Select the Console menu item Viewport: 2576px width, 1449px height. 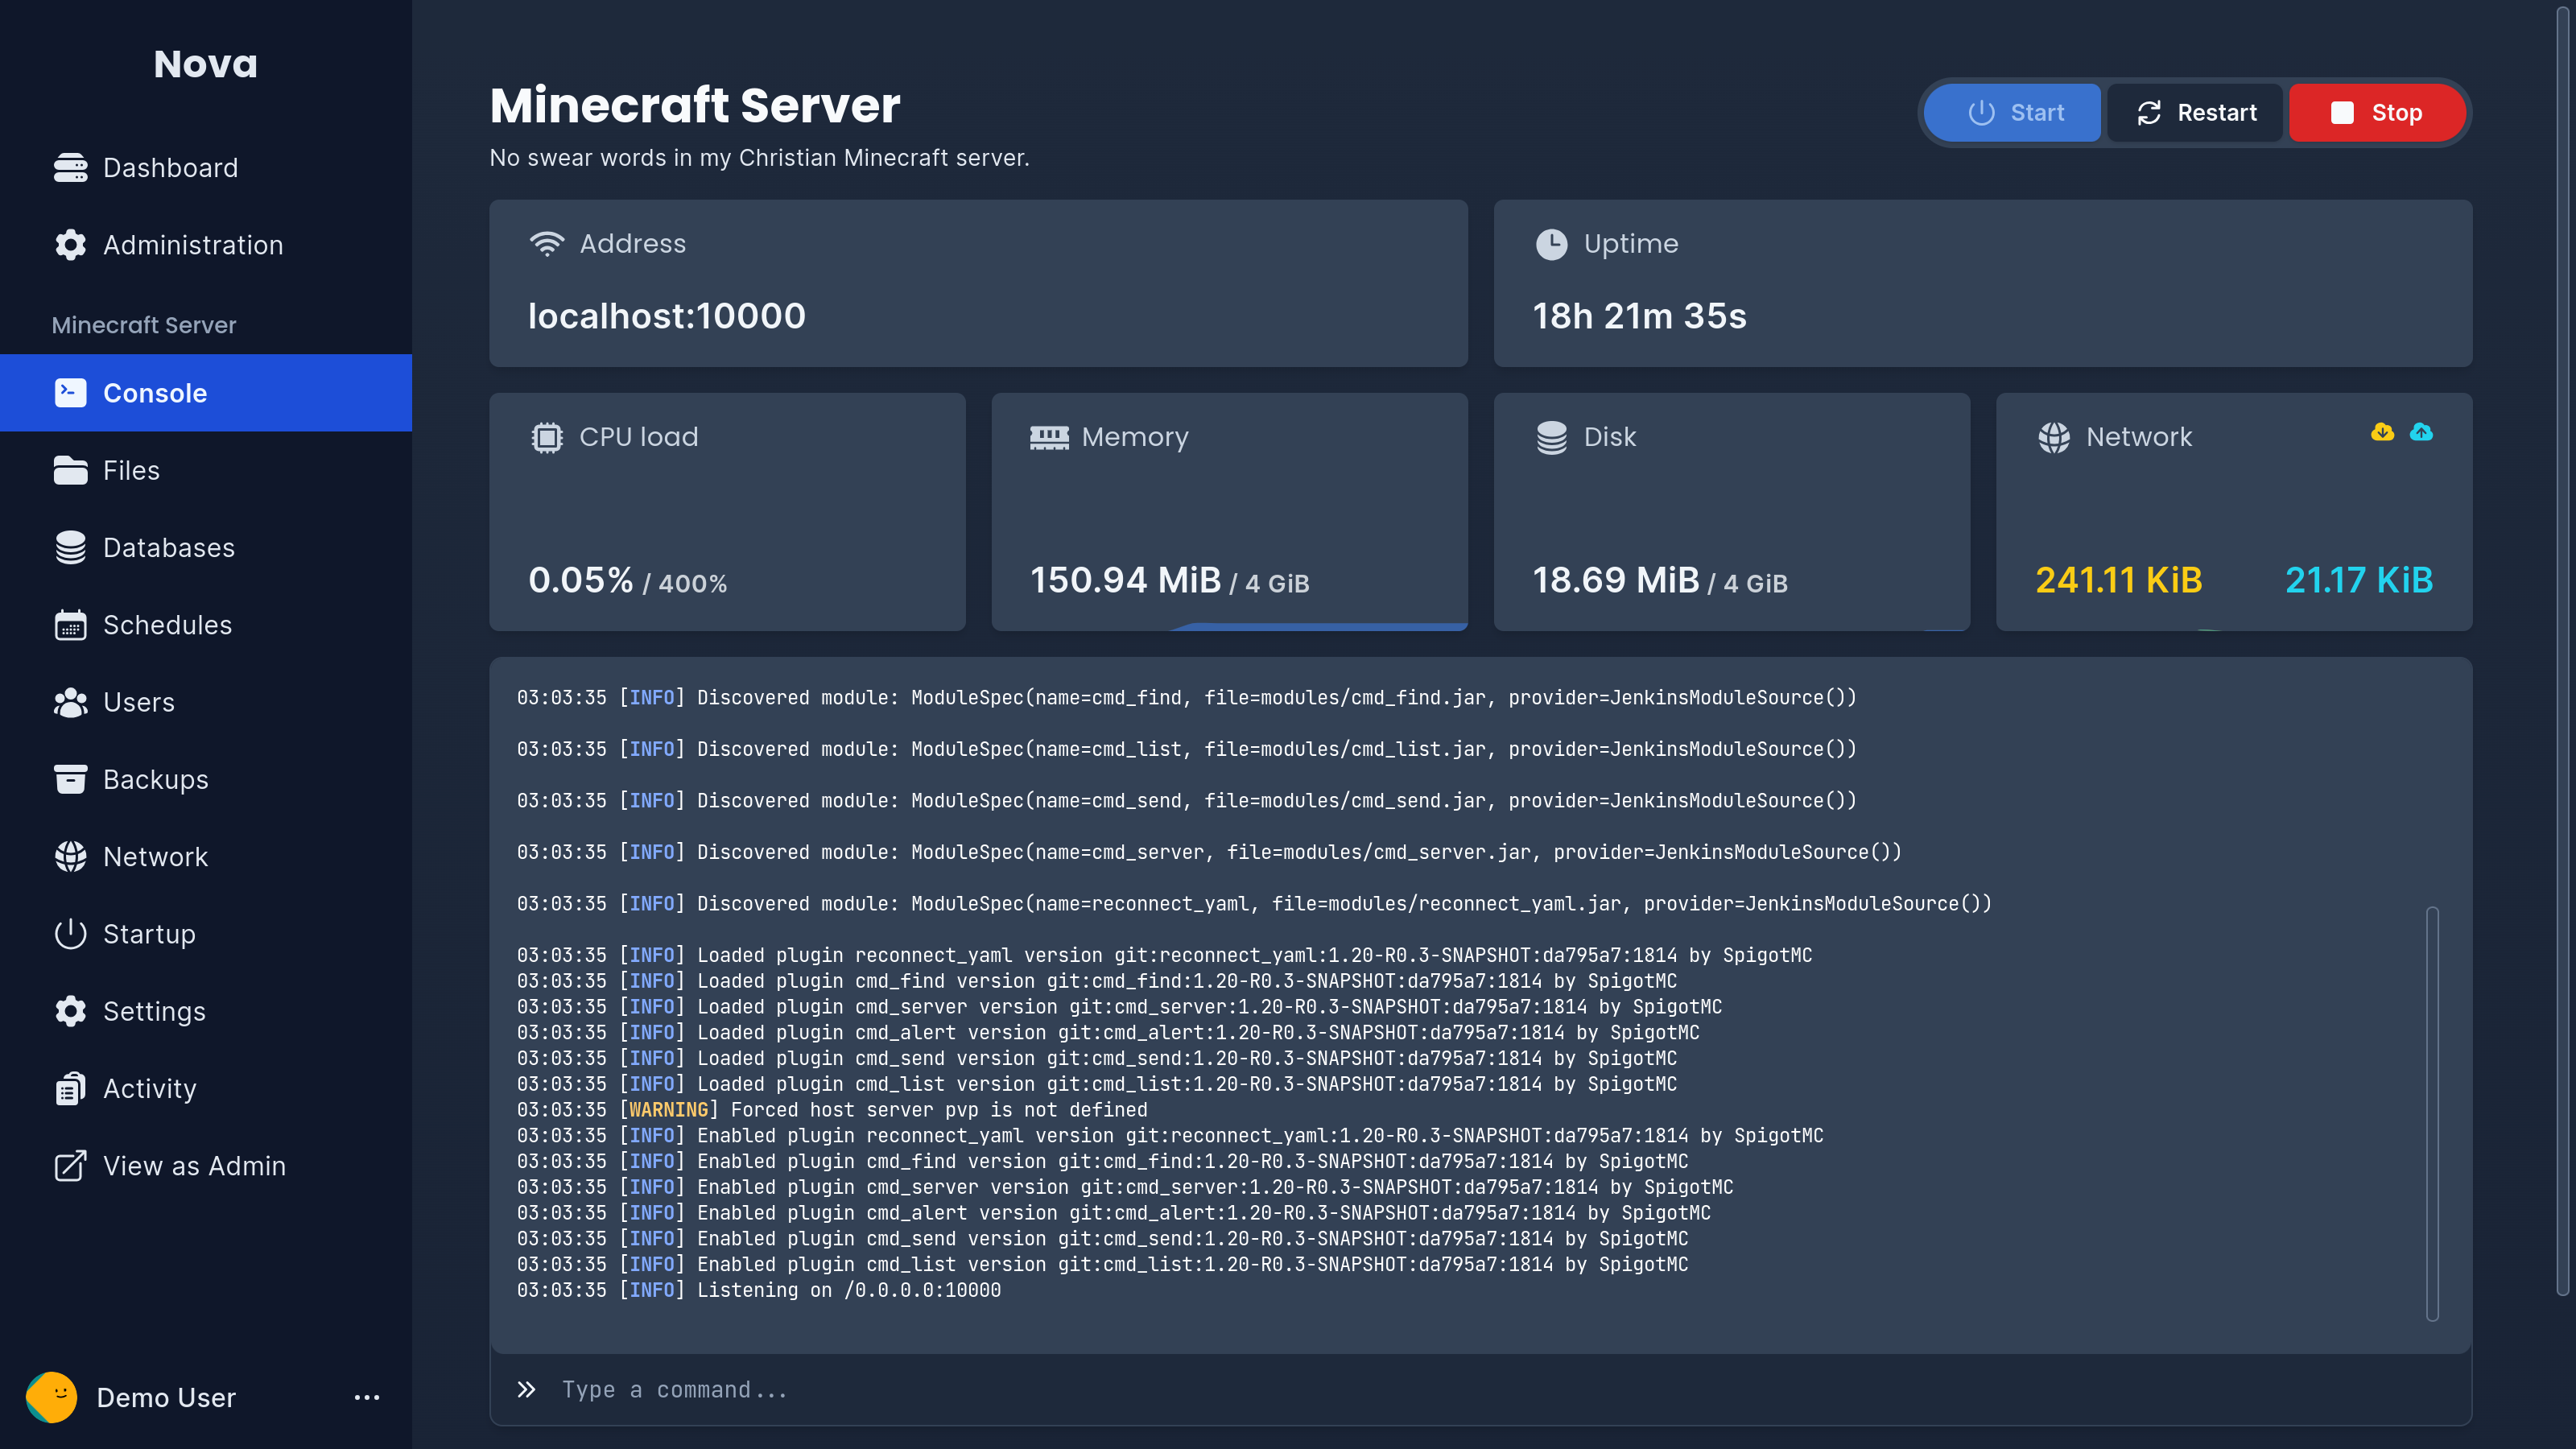(x=206, y=393)
